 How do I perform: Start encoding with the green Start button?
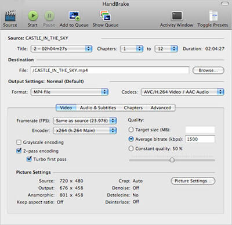(x=33, y=16)
